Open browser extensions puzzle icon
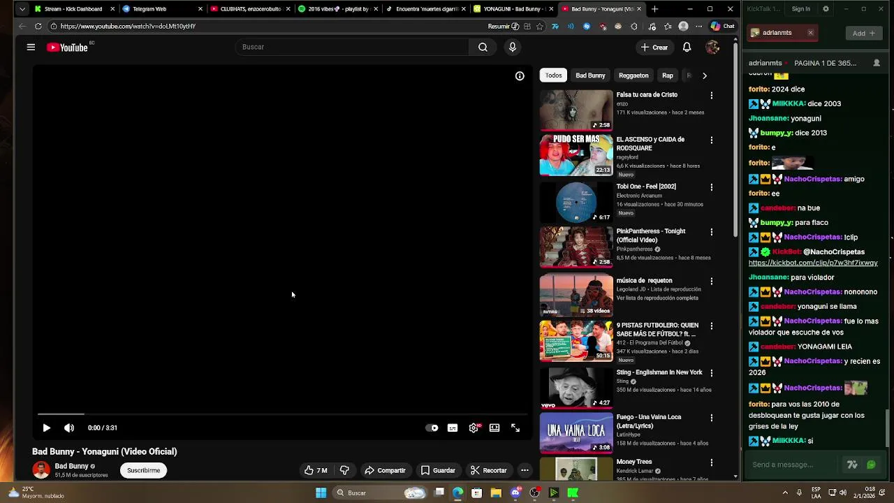 [634, 26]
